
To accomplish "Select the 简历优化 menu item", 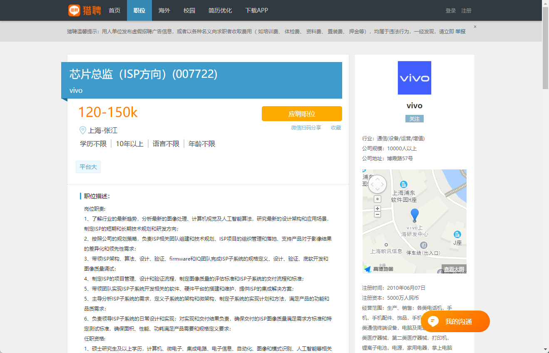I will coord(220,10).
